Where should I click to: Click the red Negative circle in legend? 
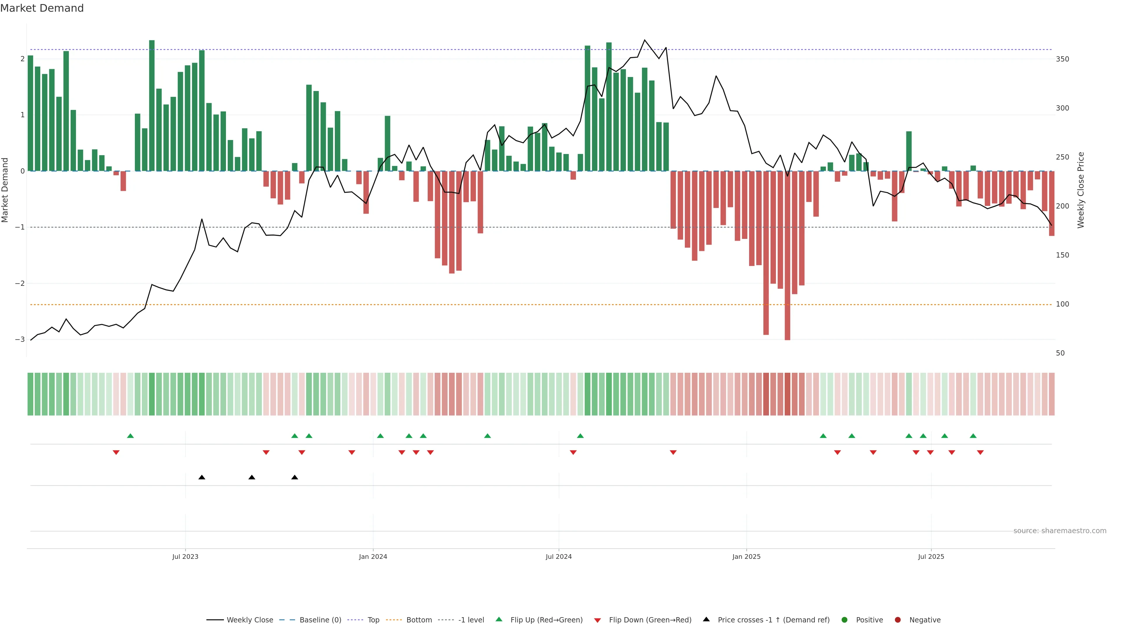point(898,620)
